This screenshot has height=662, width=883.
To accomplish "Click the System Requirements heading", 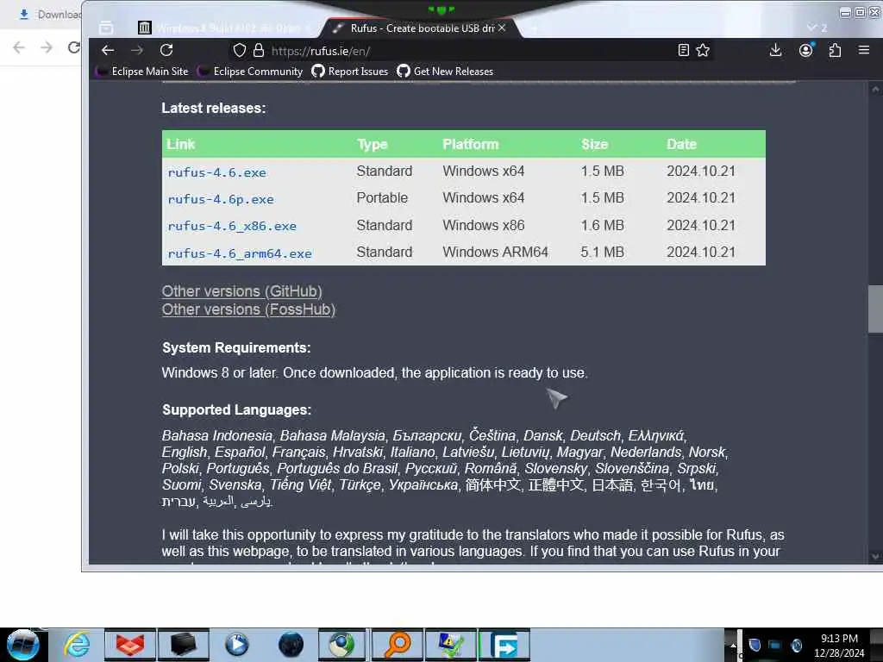I will pyautogui.click(x=236, y=348).
